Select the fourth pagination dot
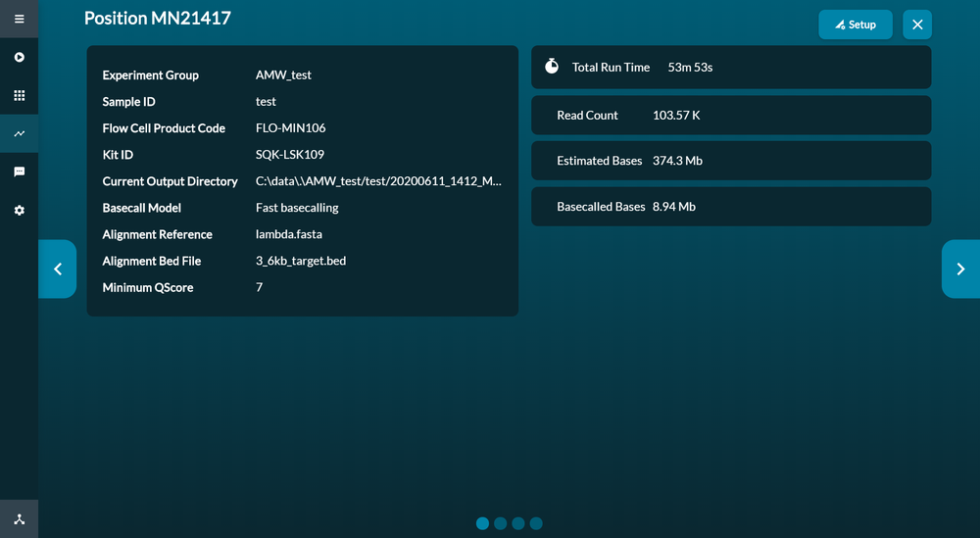 (x=536, y=523)
